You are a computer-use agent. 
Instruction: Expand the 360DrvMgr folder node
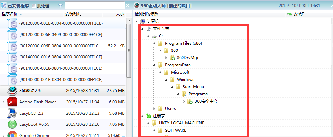click(166, 58)
